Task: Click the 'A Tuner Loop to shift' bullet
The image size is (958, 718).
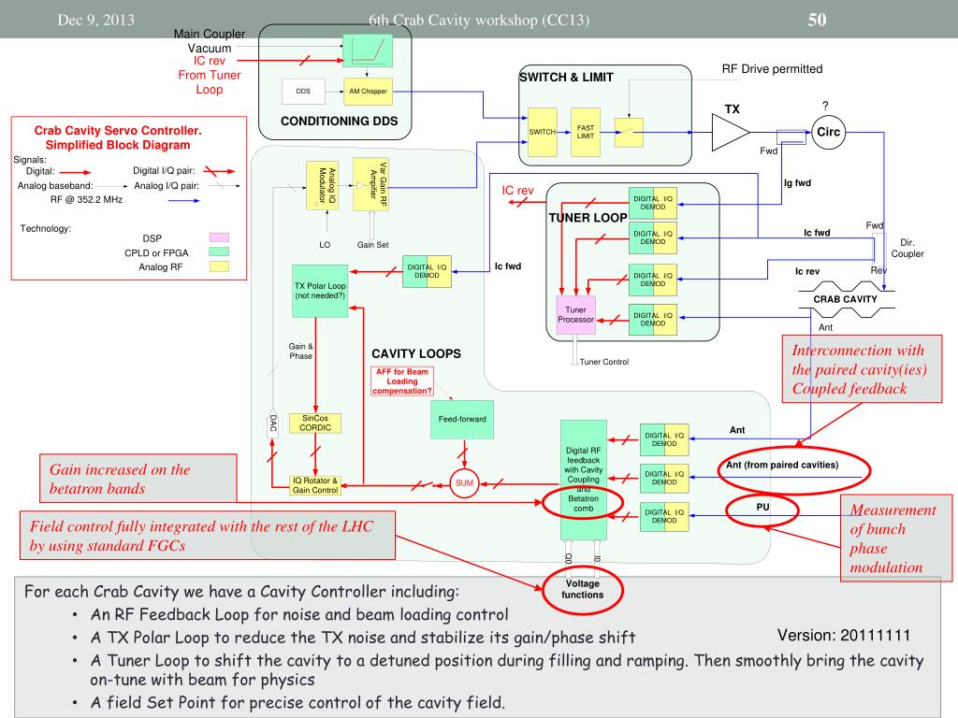Action: click(x=507, y=669)
